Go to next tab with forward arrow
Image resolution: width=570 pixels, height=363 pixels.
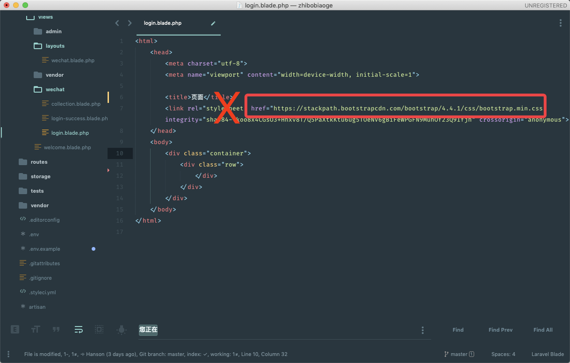point(130,23)
